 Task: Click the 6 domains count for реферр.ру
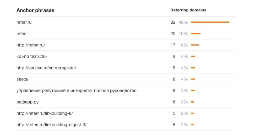pyautogui.click(x=174, y=102)
